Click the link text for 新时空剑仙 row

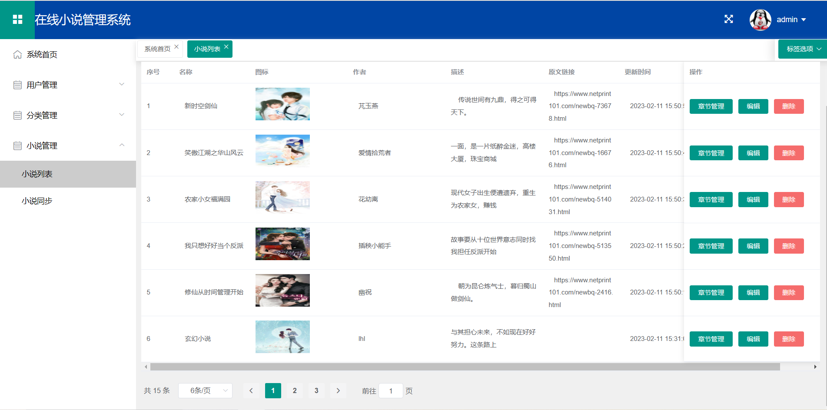click(x=580, y=106)
